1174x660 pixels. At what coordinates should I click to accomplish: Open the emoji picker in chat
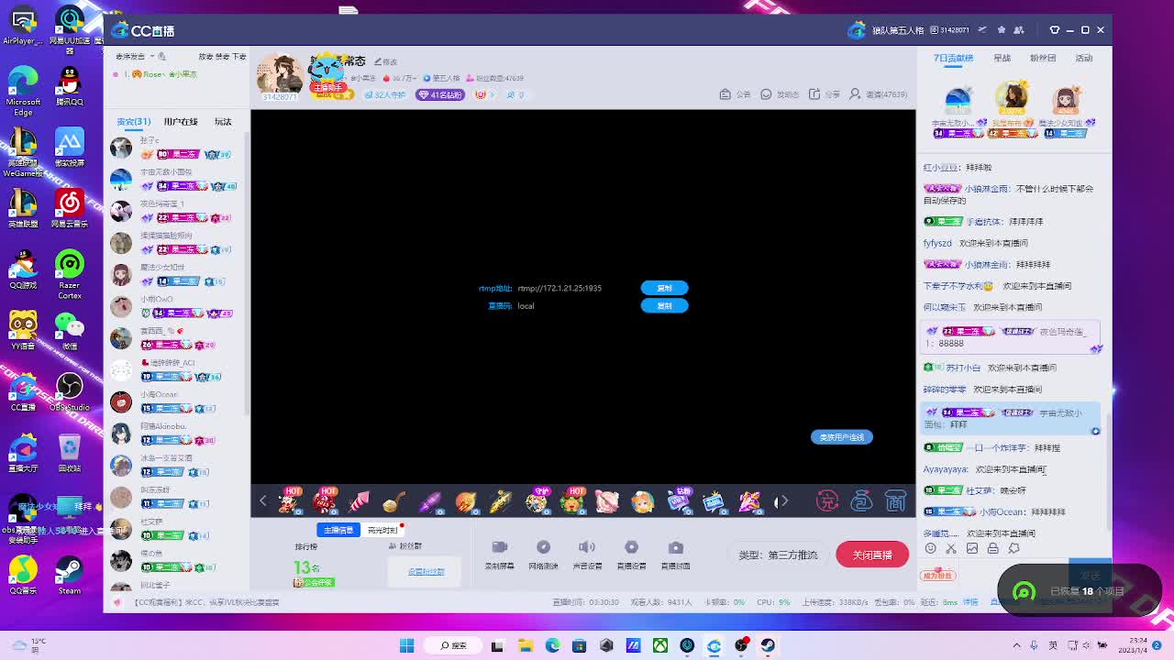pos(930,548)
